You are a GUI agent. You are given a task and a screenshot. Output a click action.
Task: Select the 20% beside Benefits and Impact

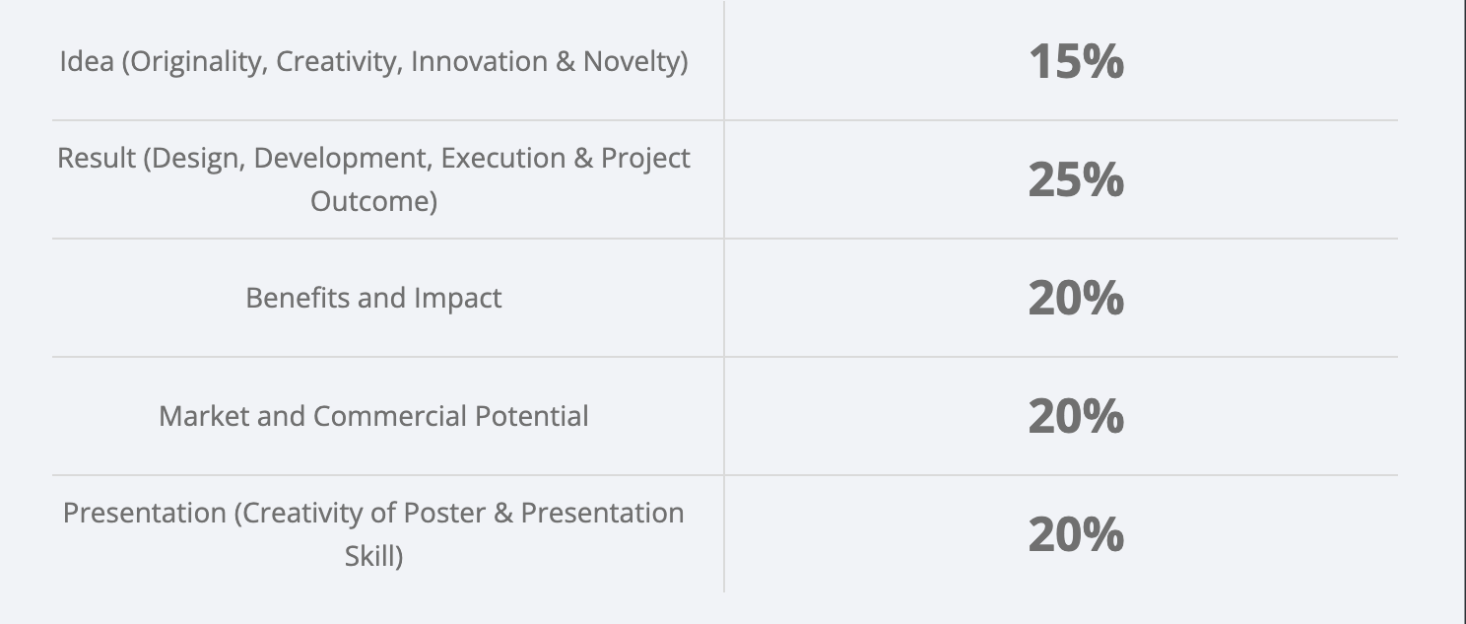pyautogui.click(x=1076, y=298)
